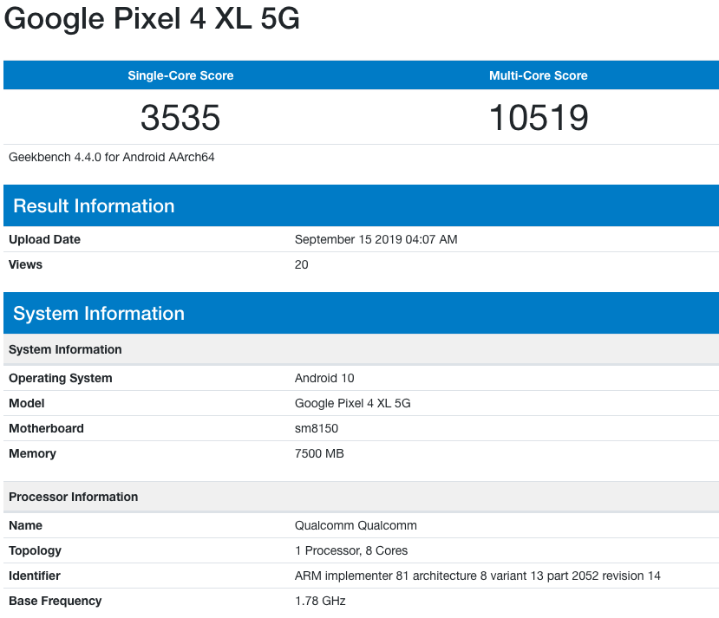Click the single-core score value 3535
The height and width of the screenshot is (618, 719).
coord(180,118)
